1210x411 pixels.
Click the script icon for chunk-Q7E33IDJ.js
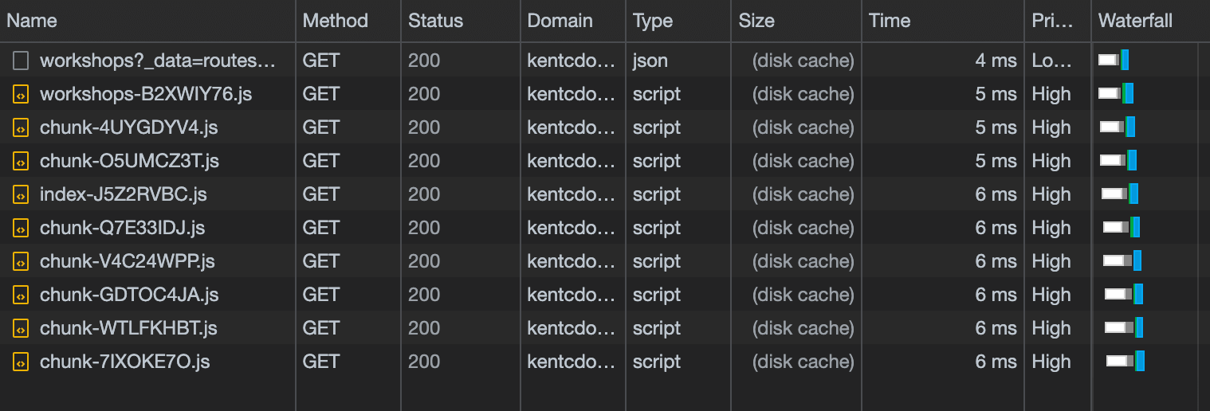tap(21, 229)
